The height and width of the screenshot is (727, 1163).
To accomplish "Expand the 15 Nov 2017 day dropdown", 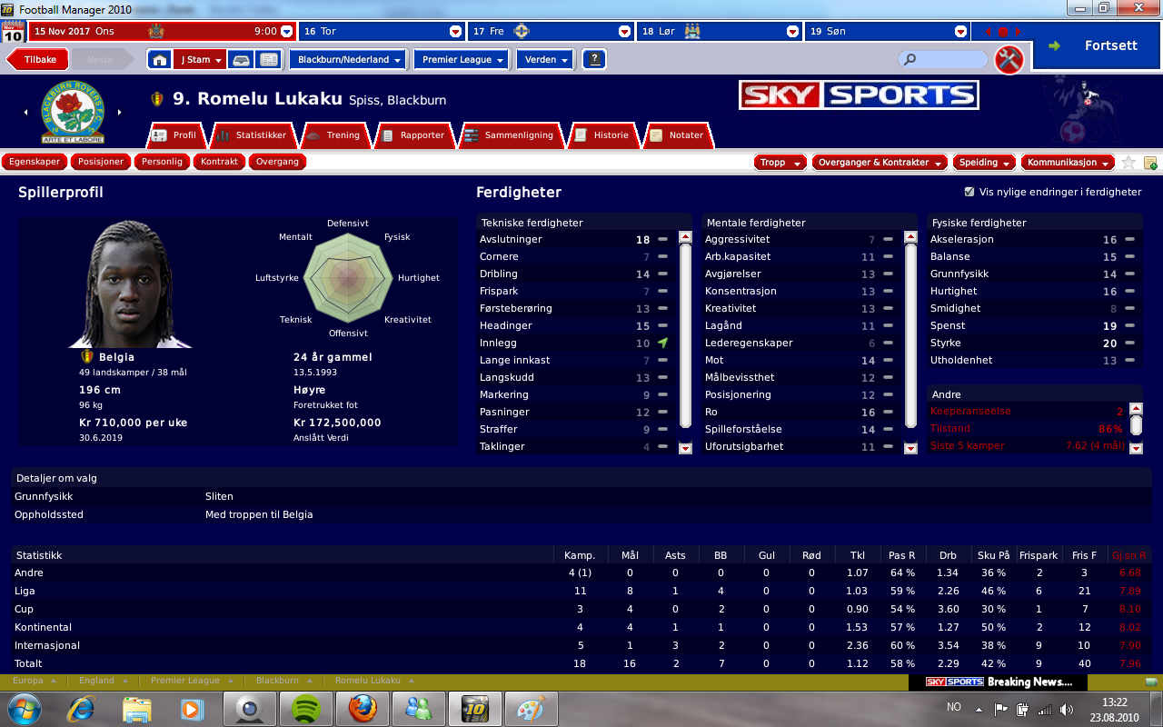I will coord(286,31).
